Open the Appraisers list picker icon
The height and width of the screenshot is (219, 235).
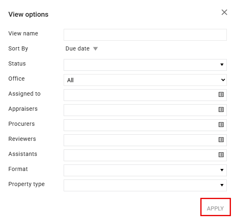(x=221, y=109)
